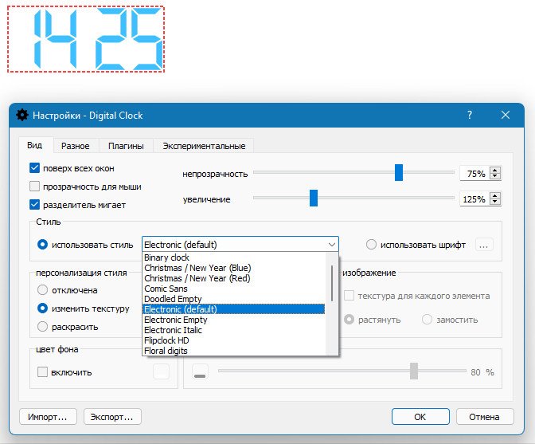Image resolution: width=535 pixels, height=444 pixels.
Task: Click the Экспорт… button
Action: coord(112,417)
